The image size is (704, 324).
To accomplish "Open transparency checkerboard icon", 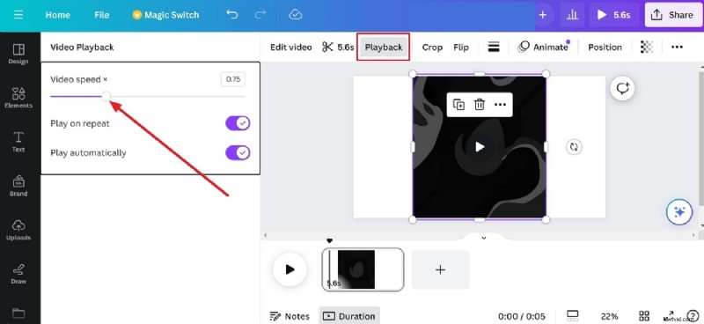I will tap(647, 48).
